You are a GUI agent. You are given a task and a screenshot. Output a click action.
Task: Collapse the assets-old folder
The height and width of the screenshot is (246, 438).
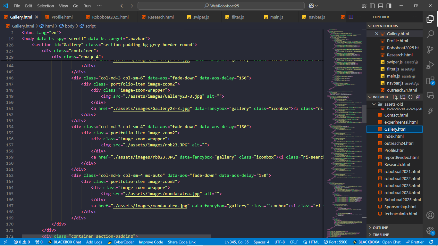[x=374, y=104]
